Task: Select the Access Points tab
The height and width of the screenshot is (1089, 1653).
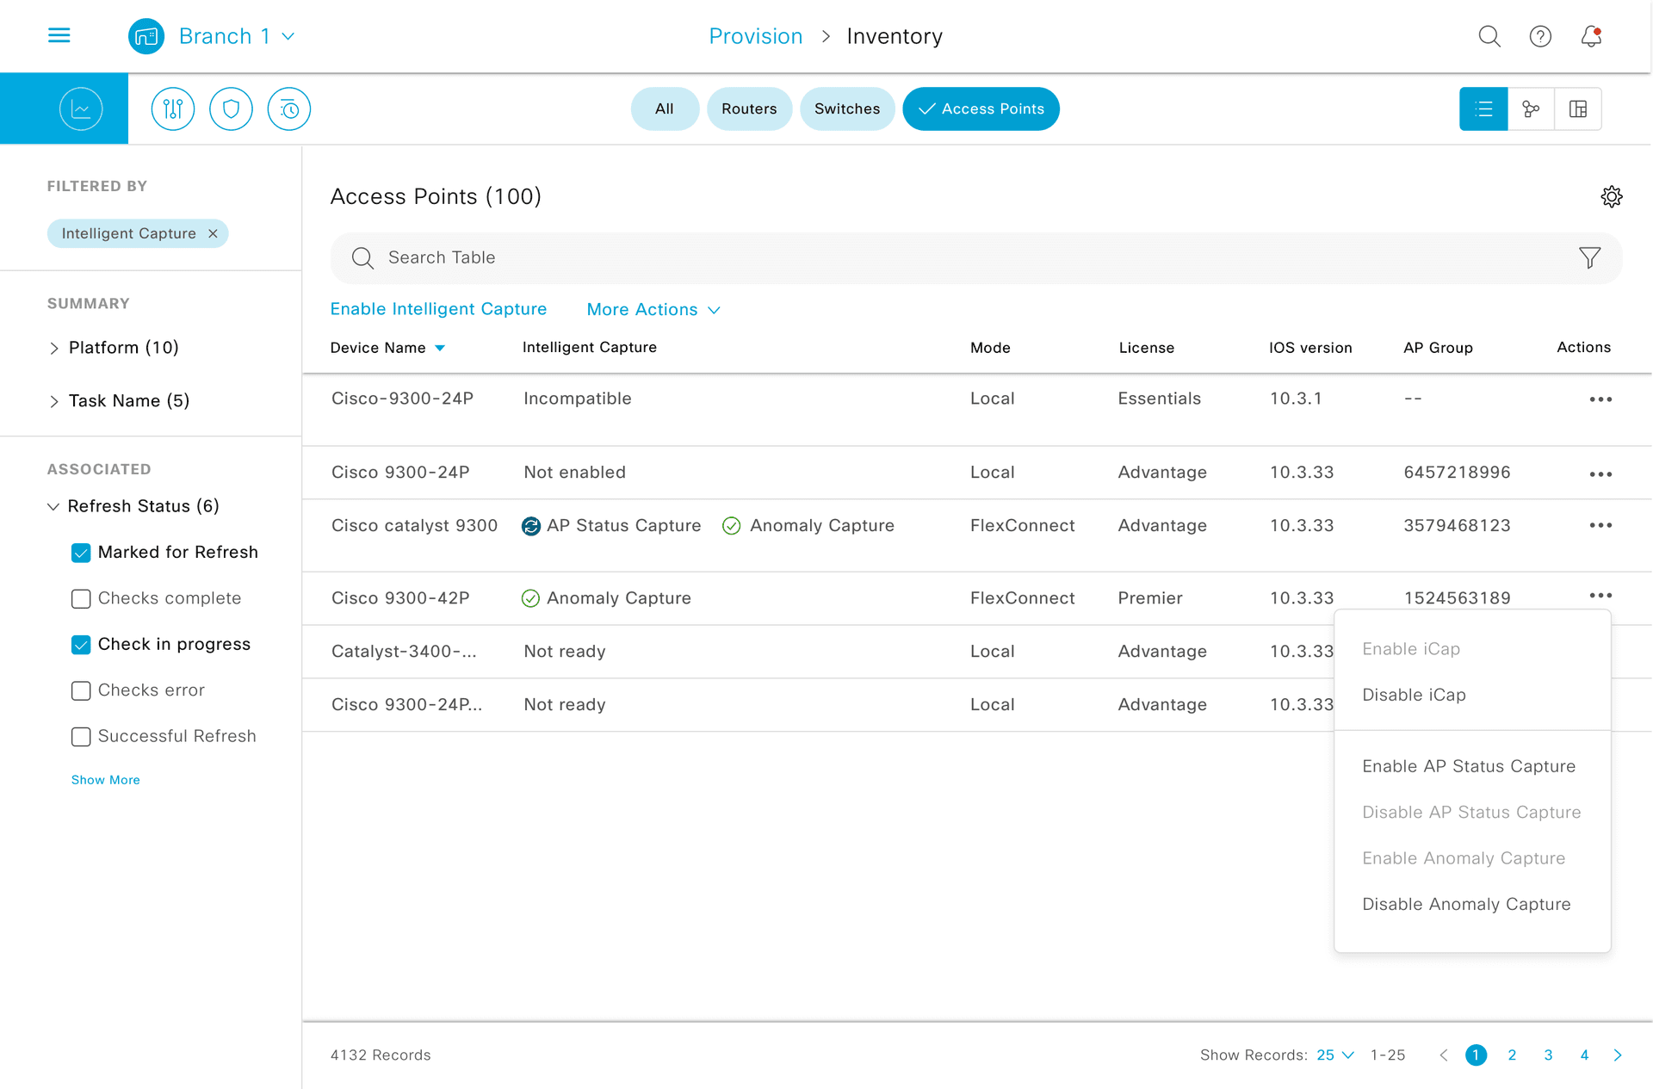Action: point(981,109)
